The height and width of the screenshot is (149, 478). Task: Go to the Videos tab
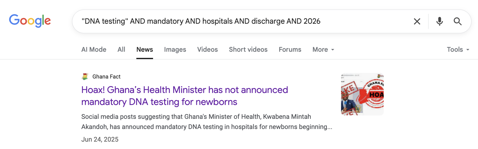(x=207, y=50)
